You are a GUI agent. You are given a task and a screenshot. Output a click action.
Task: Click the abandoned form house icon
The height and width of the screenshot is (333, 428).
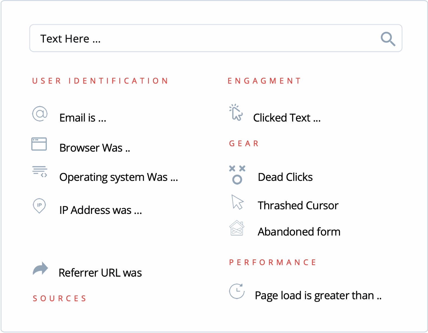click(237, 228)
